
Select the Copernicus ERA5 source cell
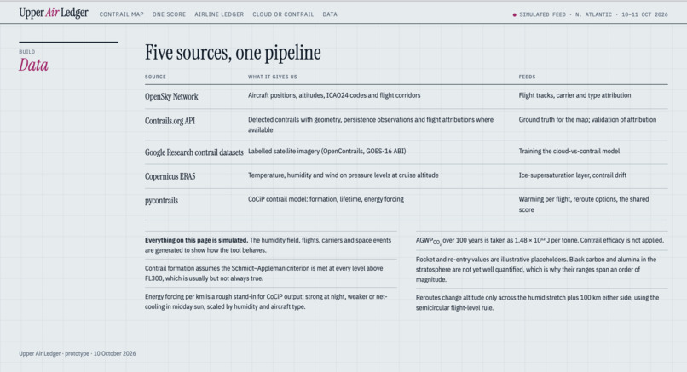point(170,176)
